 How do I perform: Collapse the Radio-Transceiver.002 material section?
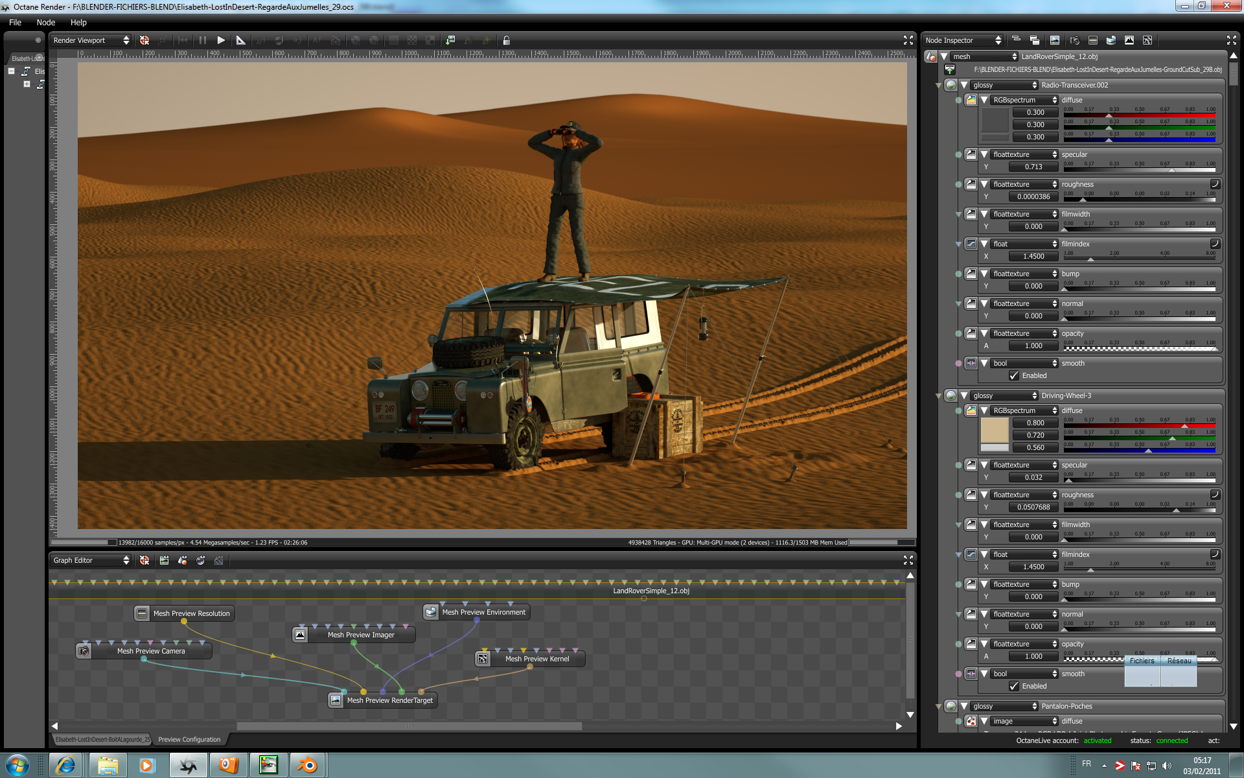coord(964,85)
